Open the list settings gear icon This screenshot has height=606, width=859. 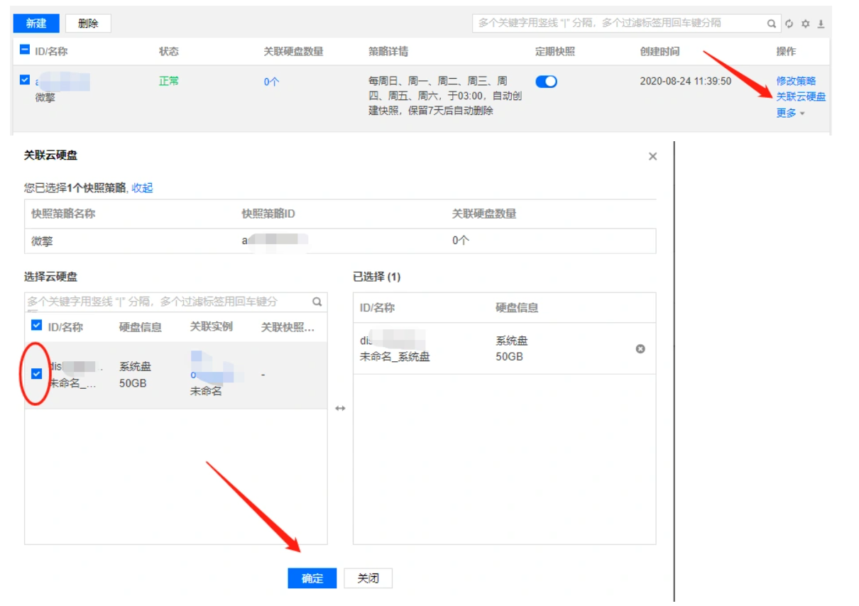(x=805, y=23)
